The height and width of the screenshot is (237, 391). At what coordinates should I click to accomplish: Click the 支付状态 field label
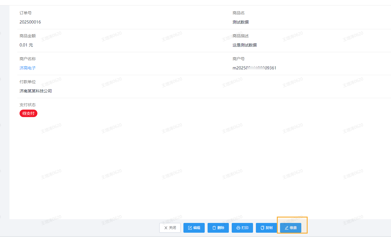tap(28, 105)
